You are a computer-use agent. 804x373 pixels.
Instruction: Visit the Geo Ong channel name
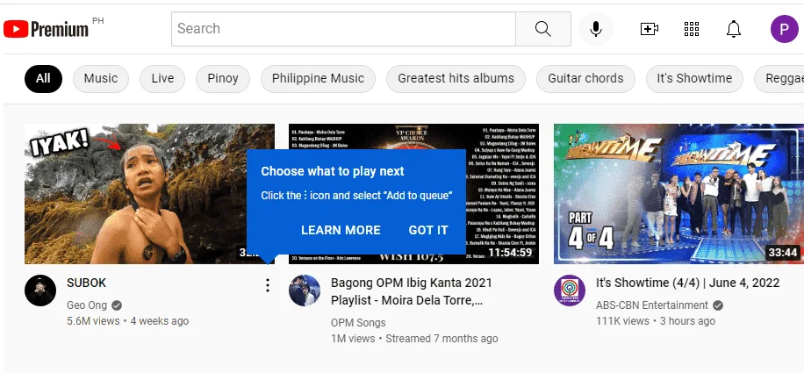[x=87, y=305]
